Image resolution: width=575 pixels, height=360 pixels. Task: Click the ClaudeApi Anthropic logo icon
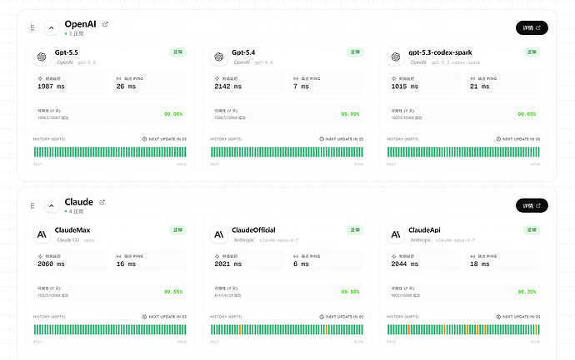coord(396,234)
